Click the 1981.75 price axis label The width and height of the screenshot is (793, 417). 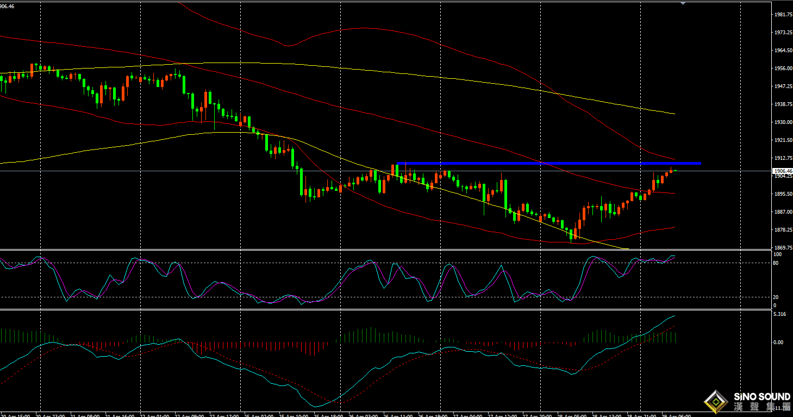[782, 15]
